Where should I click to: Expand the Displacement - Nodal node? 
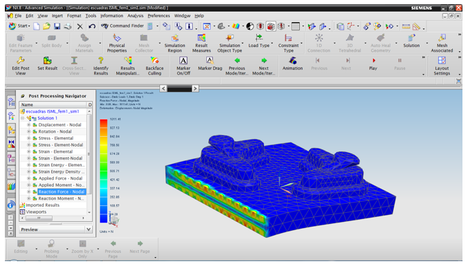click(28, 125)
